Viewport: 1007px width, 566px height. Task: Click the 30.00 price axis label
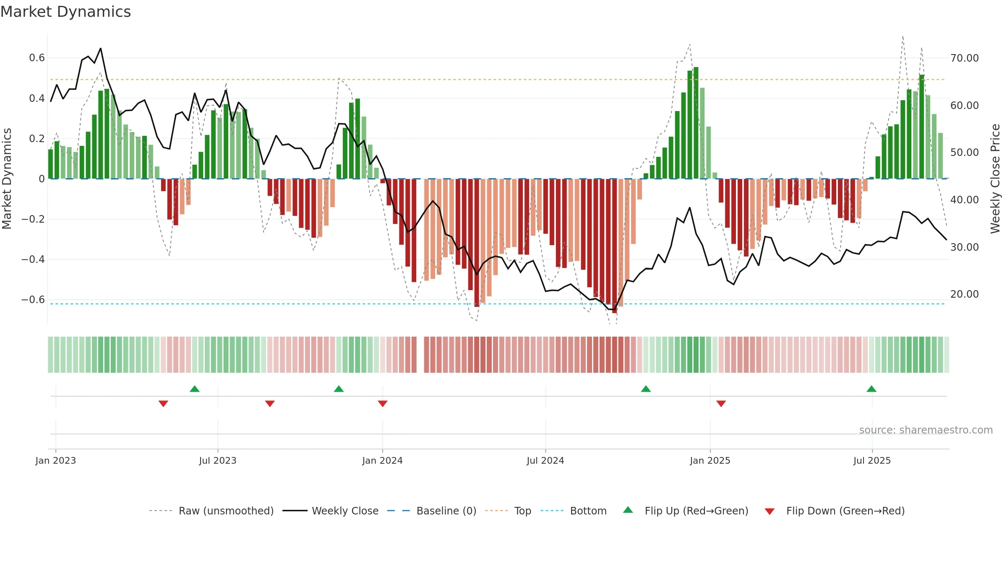(x=965, y=247)
